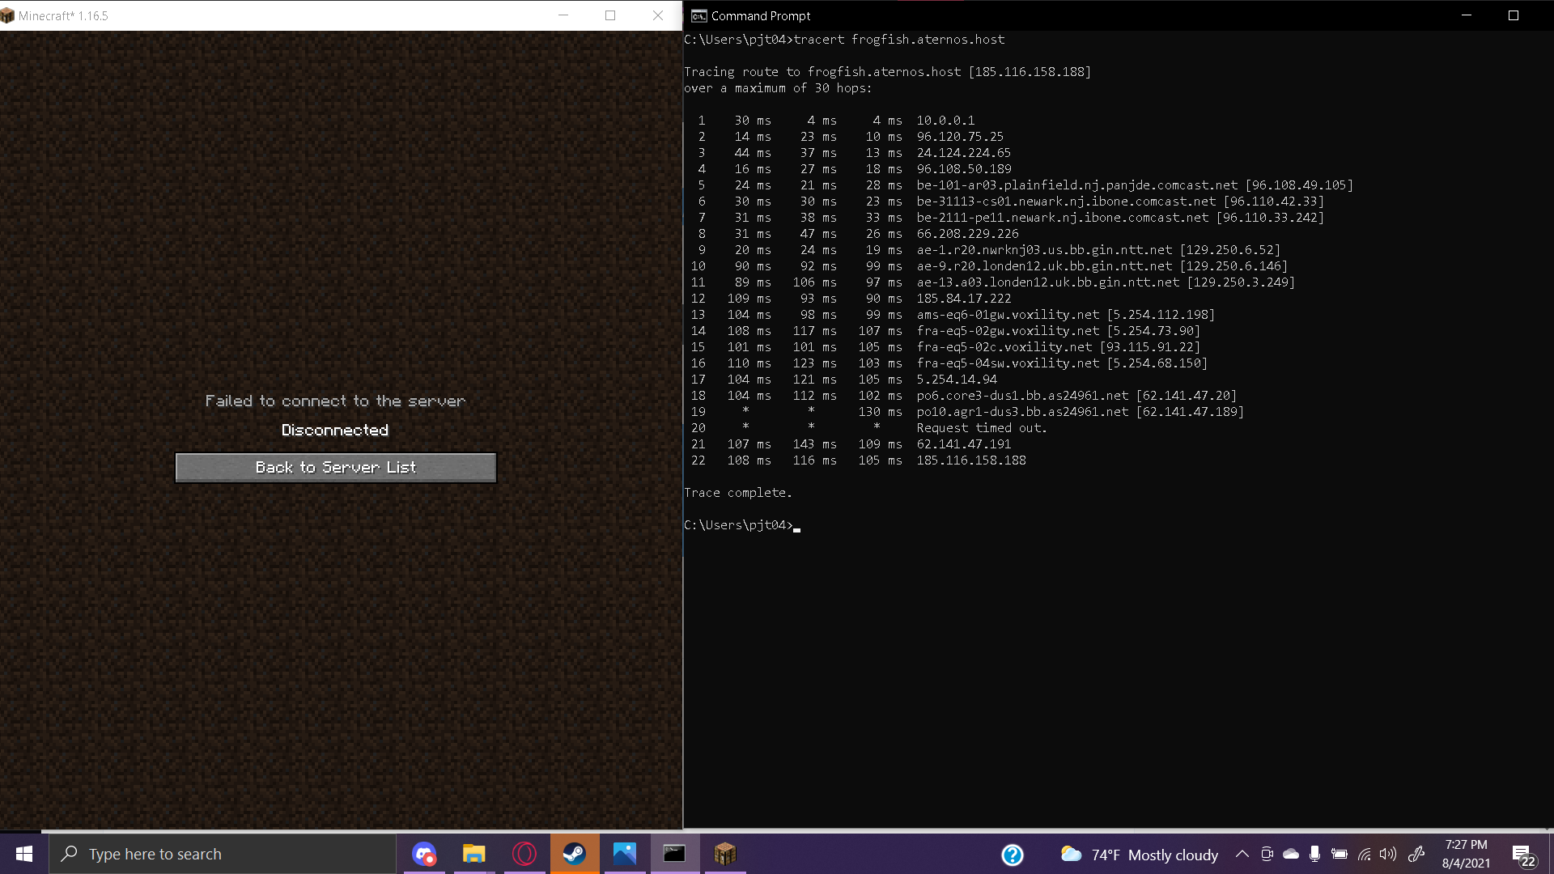This screenshot has width=1554, height=874.
Task: Click the C:\Users\pjt04> command prompt cursor line
Action: [x=742, y=524]
